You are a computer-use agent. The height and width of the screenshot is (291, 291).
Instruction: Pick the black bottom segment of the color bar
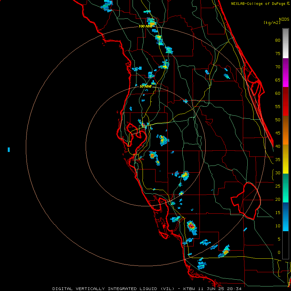click(286, 245)
